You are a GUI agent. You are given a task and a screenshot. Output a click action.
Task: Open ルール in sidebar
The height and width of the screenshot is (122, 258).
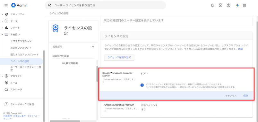tap(14, 83)
